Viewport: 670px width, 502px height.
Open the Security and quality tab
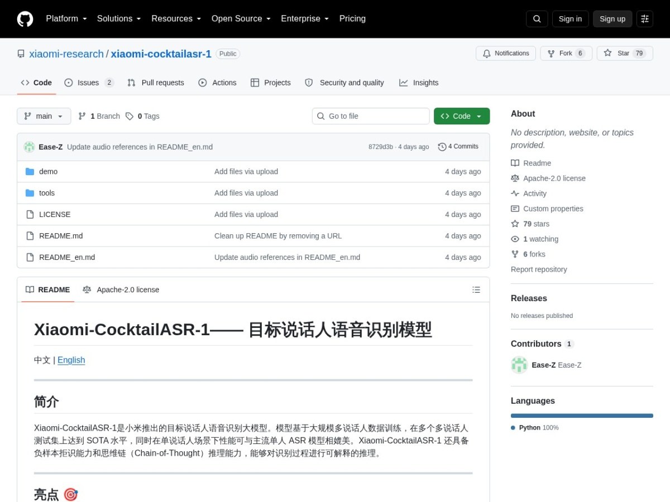[x=344, y=83]
